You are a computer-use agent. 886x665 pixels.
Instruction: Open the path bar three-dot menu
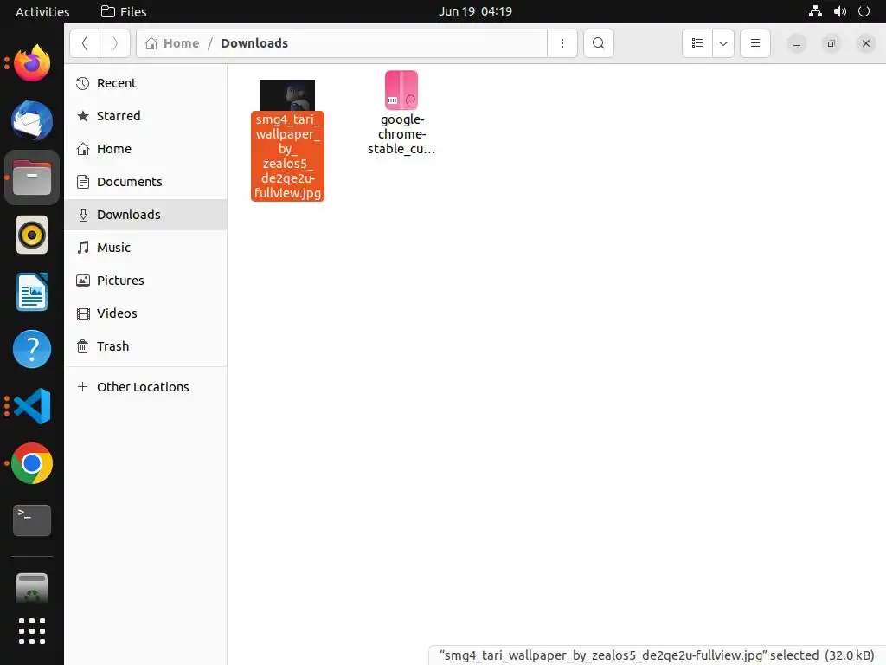click(562, 43)
